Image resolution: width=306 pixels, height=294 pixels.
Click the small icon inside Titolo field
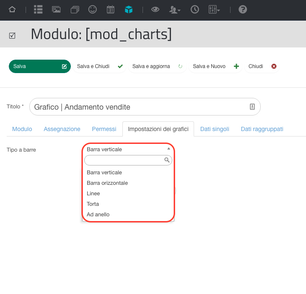point(252,107)
